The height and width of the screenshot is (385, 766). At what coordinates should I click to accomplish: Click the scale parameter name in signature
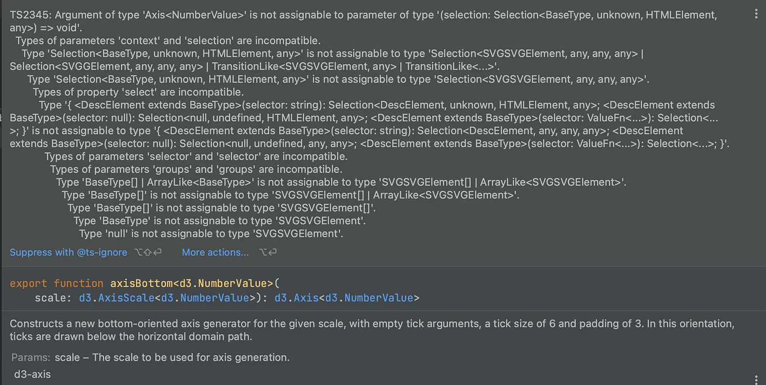(x=50, y=298)
